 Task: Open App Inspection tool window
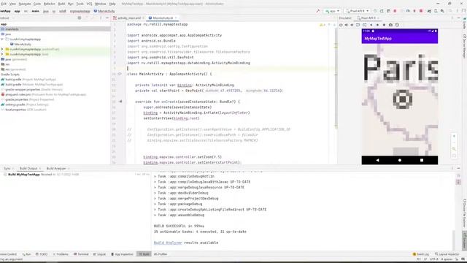tap(122, 254)
